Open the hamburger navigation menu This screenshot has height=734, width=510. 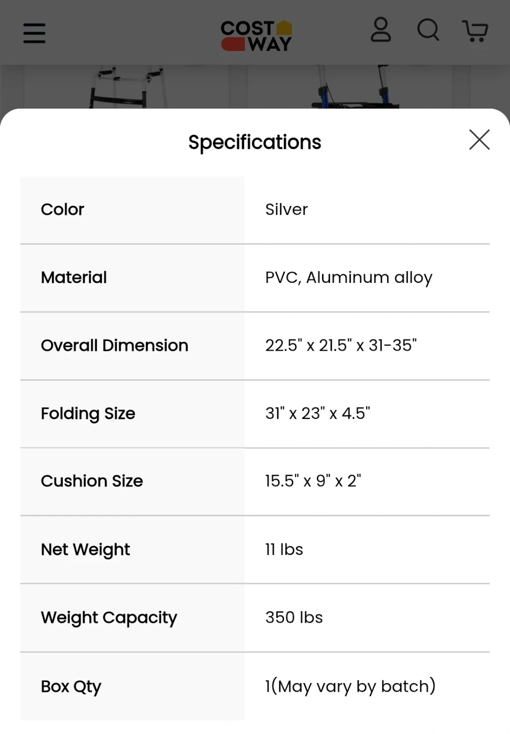tap(35, 33)
